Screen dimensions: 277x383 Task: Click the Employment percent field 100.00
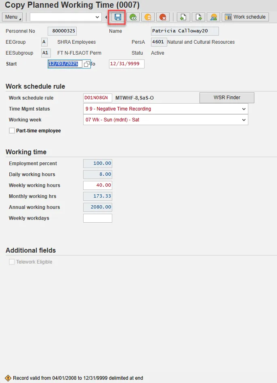(x=98, y=164)
